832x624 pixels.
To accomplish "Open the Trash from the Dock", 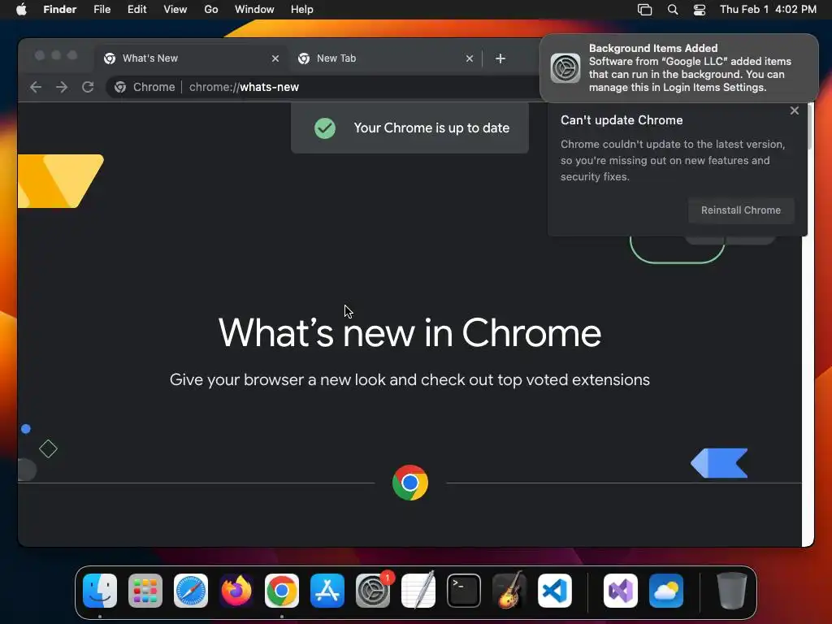I will pos(732,591).
